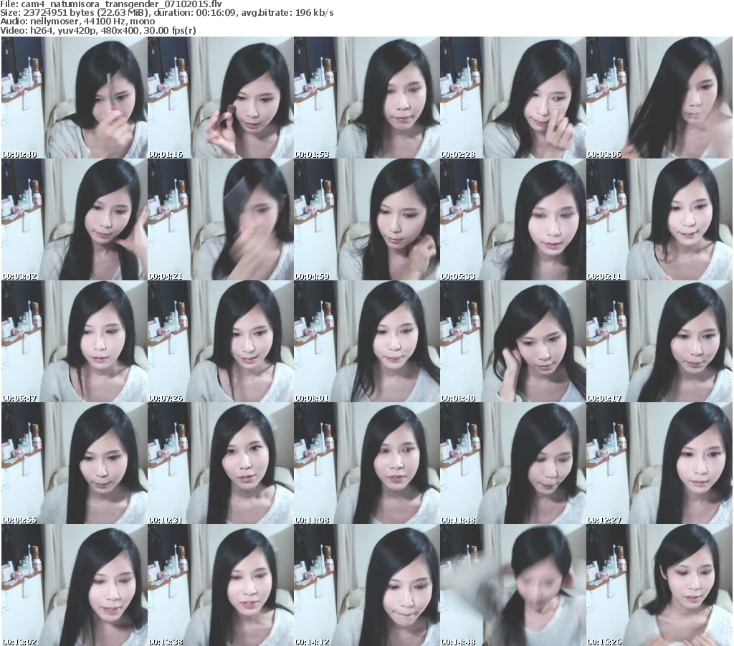Click the thumbnail stamped 00:03:06
This screenshot has width=734, height=646.
659,98
